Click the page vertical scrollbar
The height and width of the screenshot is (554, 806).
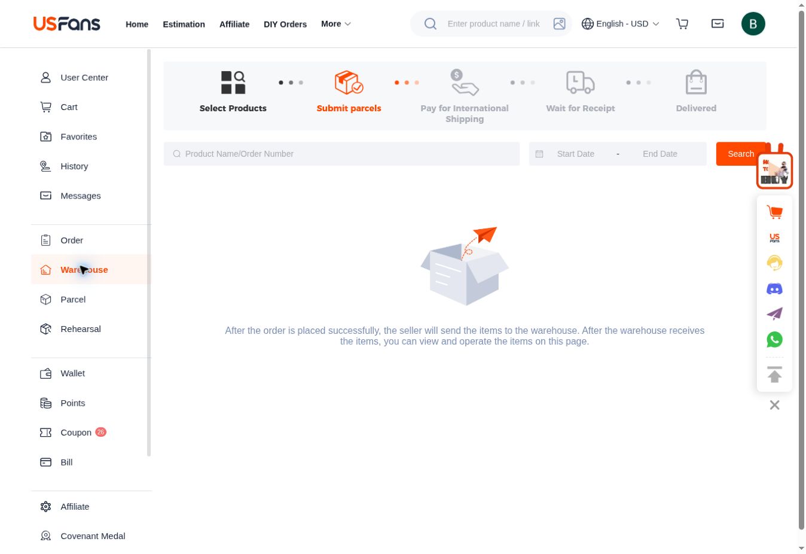(x=802, y=269)
